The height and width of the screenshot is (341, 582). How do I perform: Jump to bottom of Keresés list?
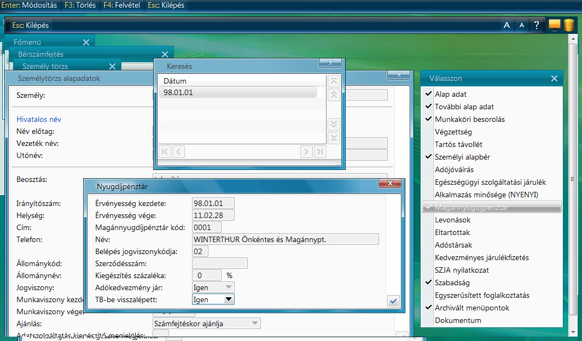(334, 138)
